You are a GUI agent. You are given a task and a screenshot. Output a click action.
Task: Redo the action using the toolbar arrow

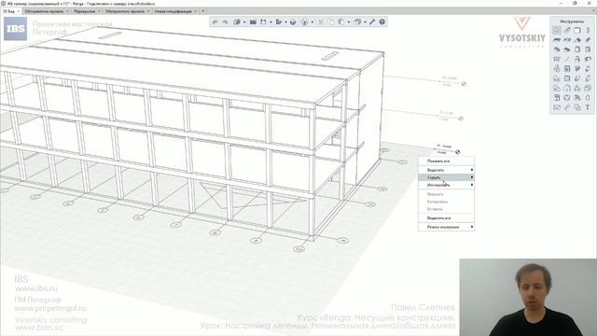(x=225, y=22)
